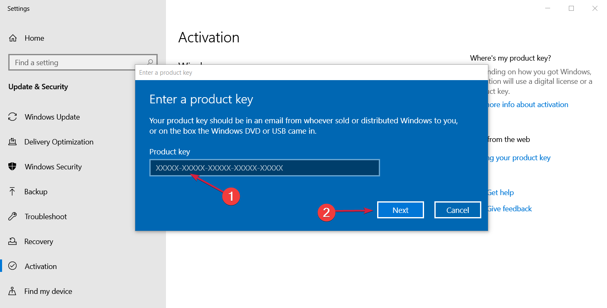Click the Backup arrow icon
607x308 pixels.
pos(12,192)
